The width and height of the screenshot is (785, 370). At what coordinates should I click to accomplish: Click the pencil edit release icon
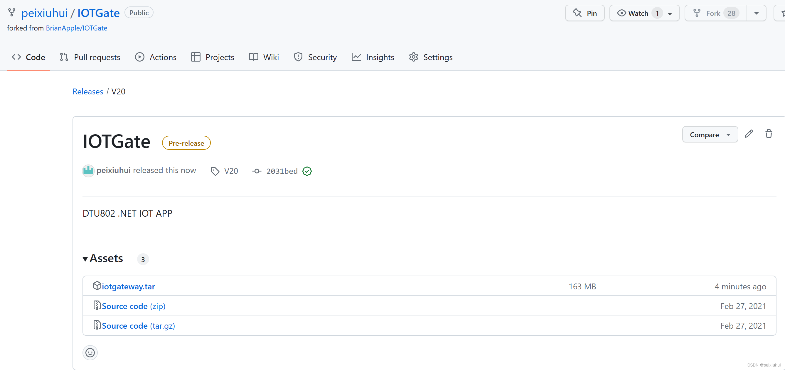(749, 134)
